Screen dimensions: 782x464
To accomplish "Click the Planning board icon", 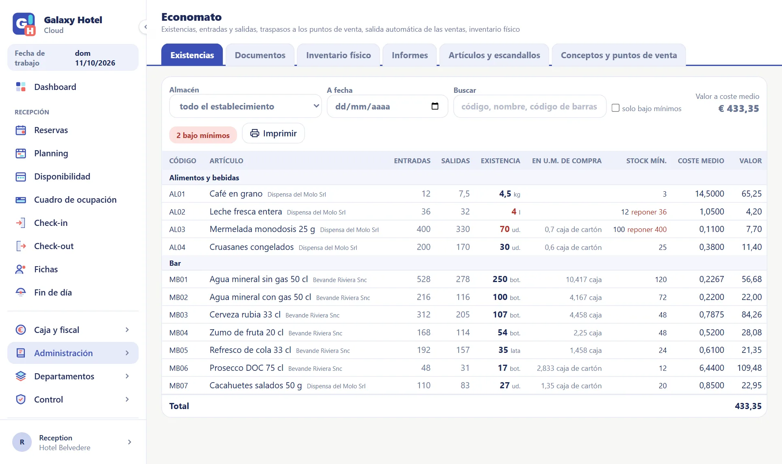I will 21,153.
